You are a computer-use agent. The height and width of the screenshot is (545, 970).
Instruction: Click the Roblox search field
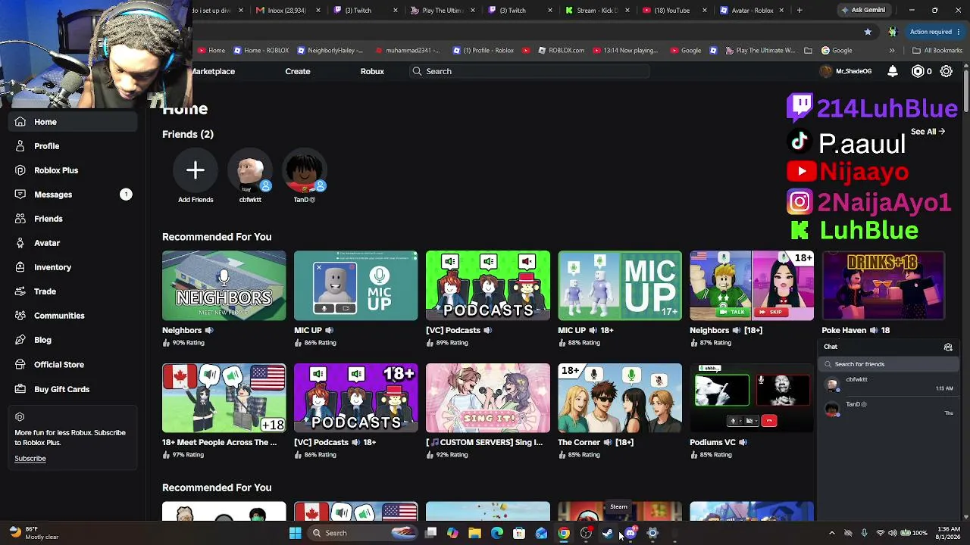[x=529, y=71]
